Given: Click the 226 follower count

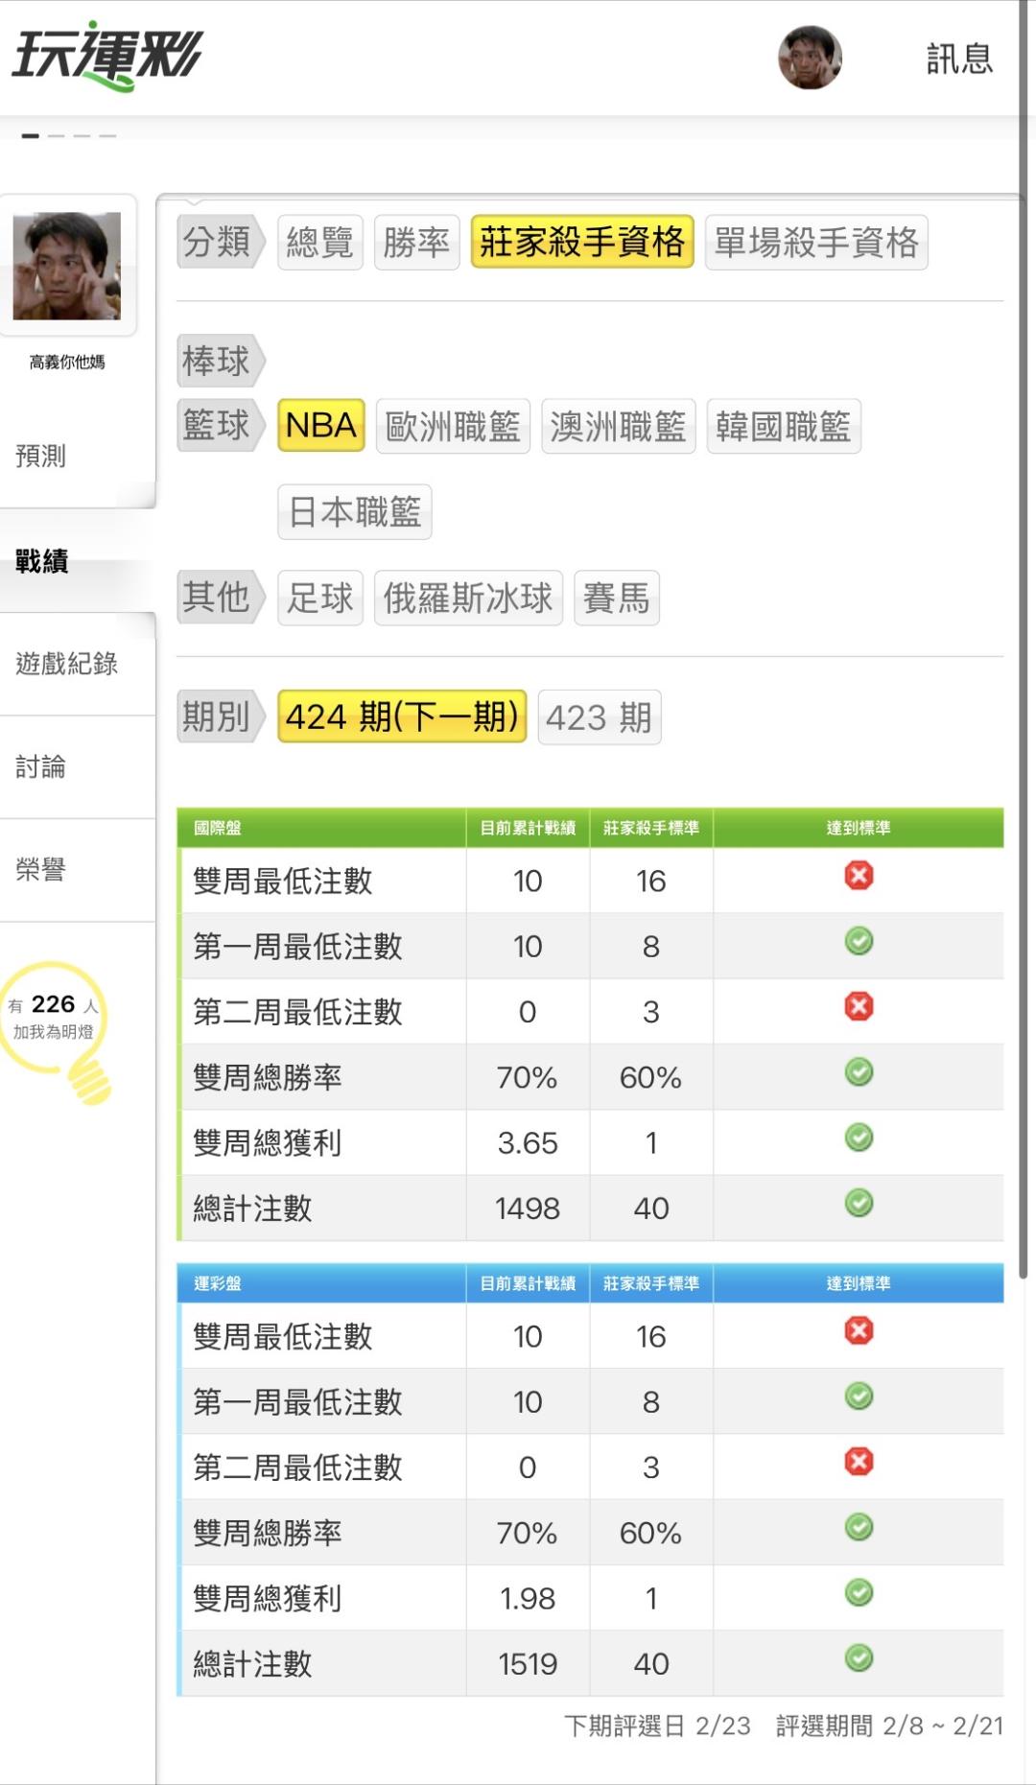Looking at the screenshot, I should (x=53, y=1004).
